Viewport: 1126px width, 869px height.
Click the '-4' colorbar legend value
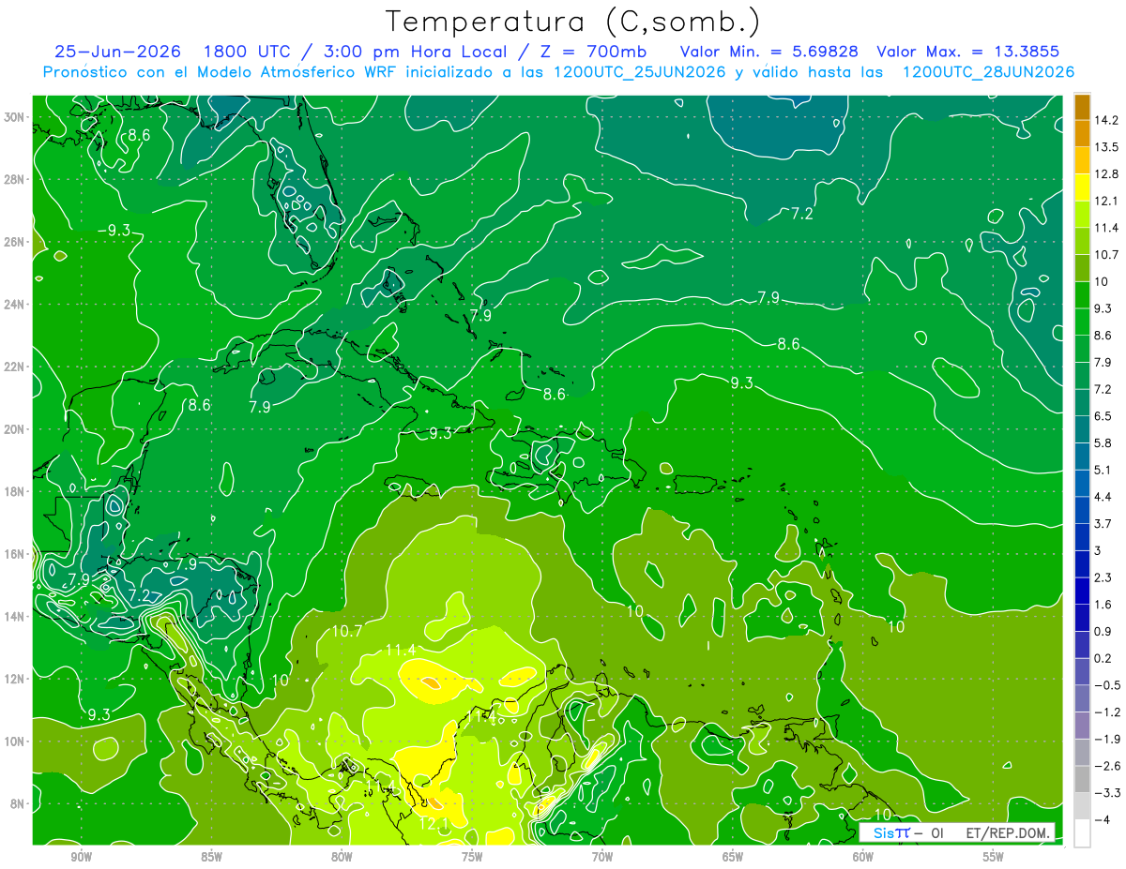point(1101,819)
